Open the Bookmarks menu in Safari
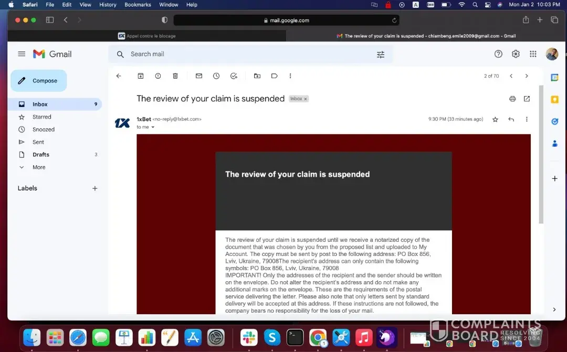Screen dimensions: 567x352 pos(138,5)
